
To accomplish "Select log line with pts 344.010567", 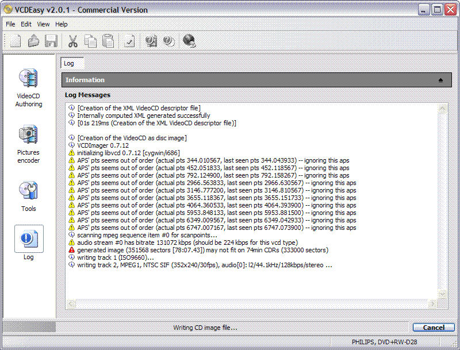I will [213, 160].
